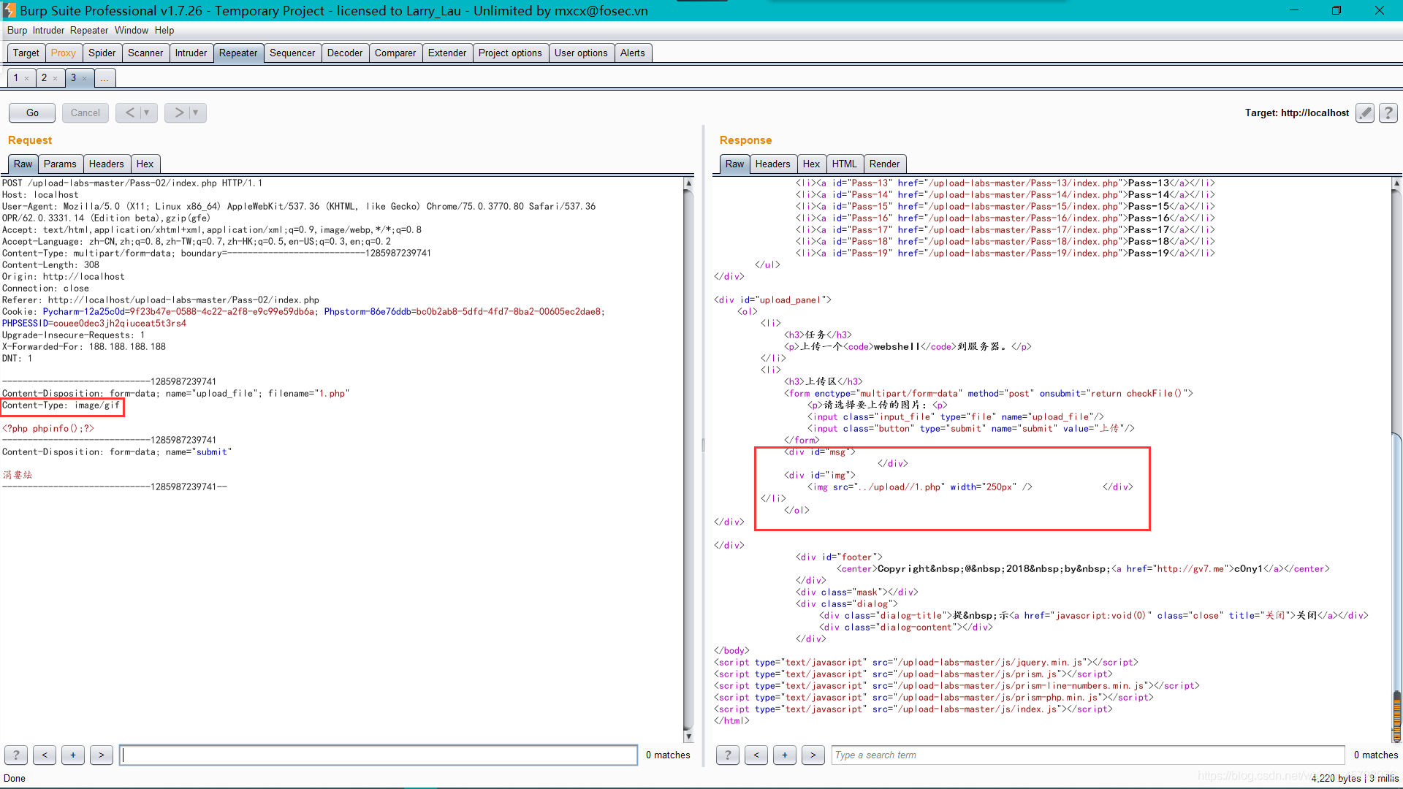Screen dimensions: 1403x789
Task: Go to next match in response search
Action: [x=813, y=755]
